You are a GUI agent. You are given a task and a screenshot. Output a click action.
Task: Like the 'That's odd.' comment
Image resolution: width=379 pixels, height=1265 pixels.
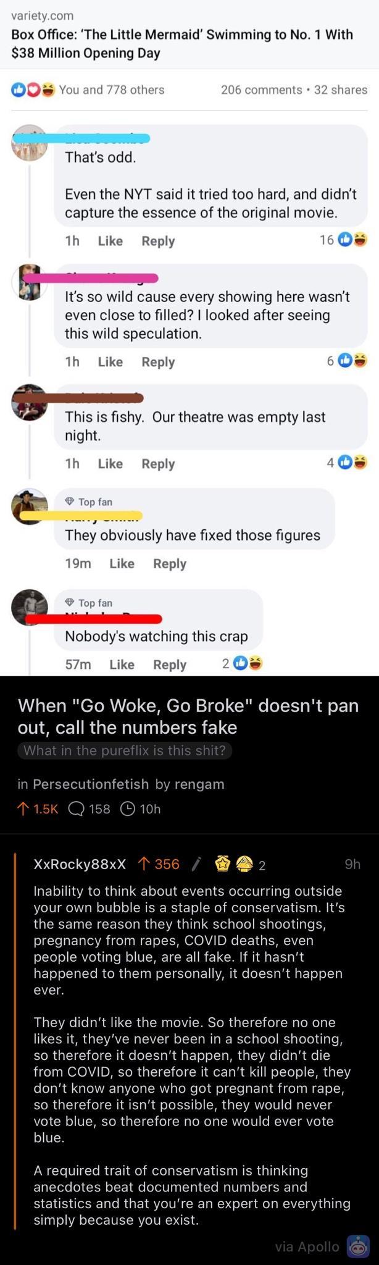(x=110, y=241)
